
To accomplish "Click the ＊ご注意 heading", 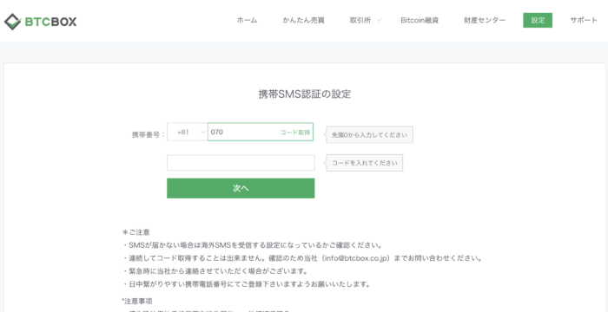I will (x=136, y=232).
